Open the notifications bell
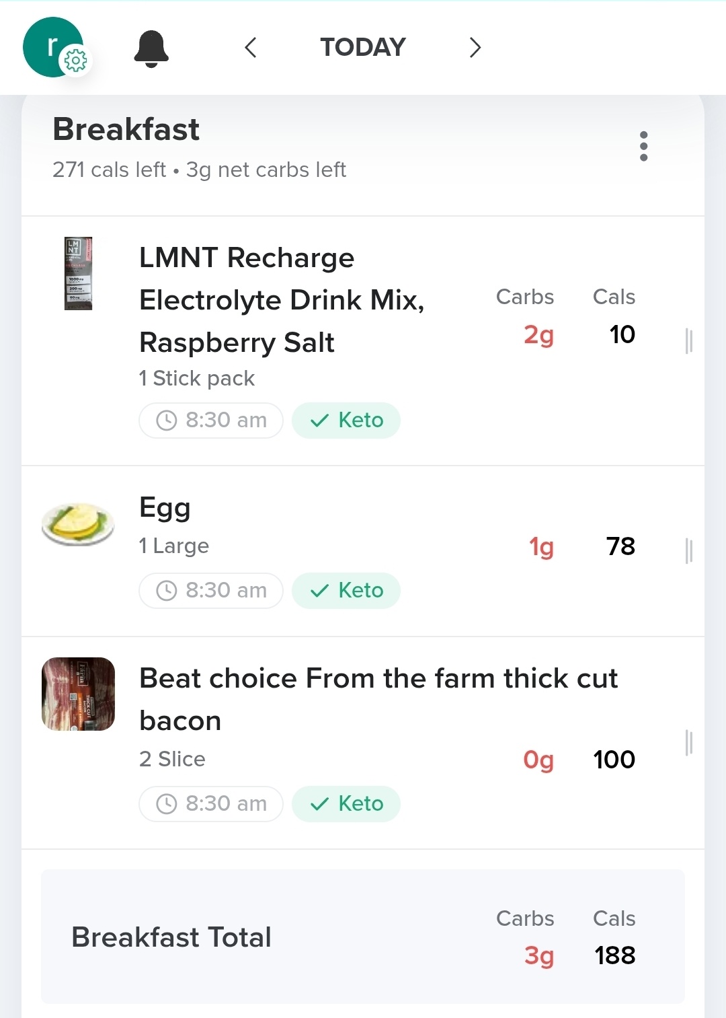This screenshot has width=726, height=1018. tap(151, 48)
